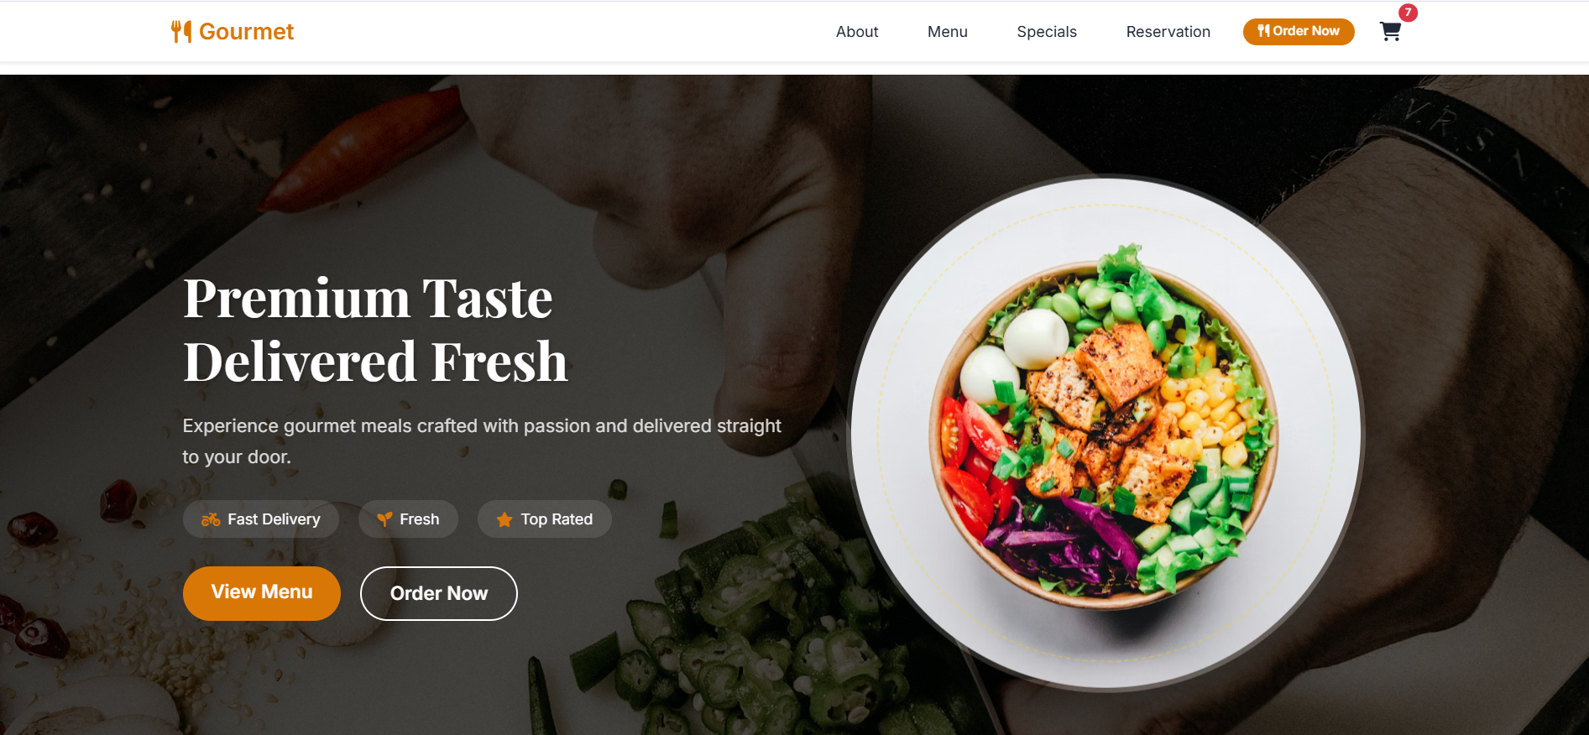Go to the Menu nav link
This screenshot has height=735, width=1589.
coord(948,32)
